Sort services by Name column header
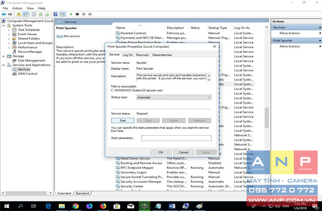 [121, 28]
